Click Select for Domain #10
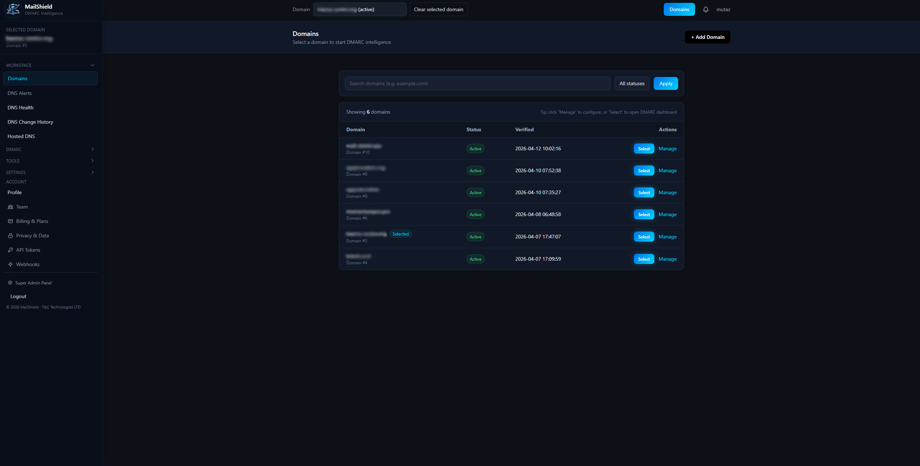The image size is (920, 466). (644, 149)
